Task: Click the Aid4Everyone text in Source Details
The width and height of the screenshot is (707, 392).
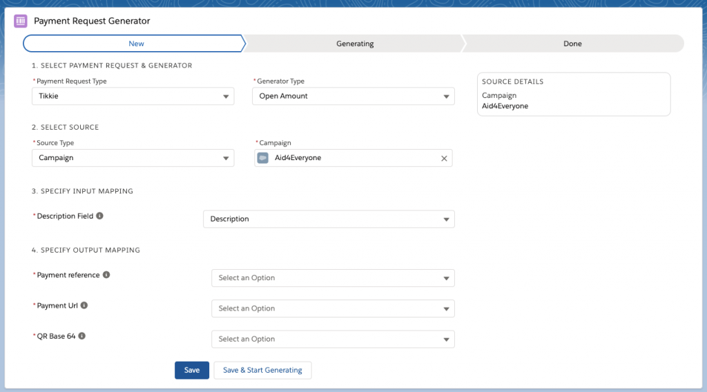Action: [505, 106]
